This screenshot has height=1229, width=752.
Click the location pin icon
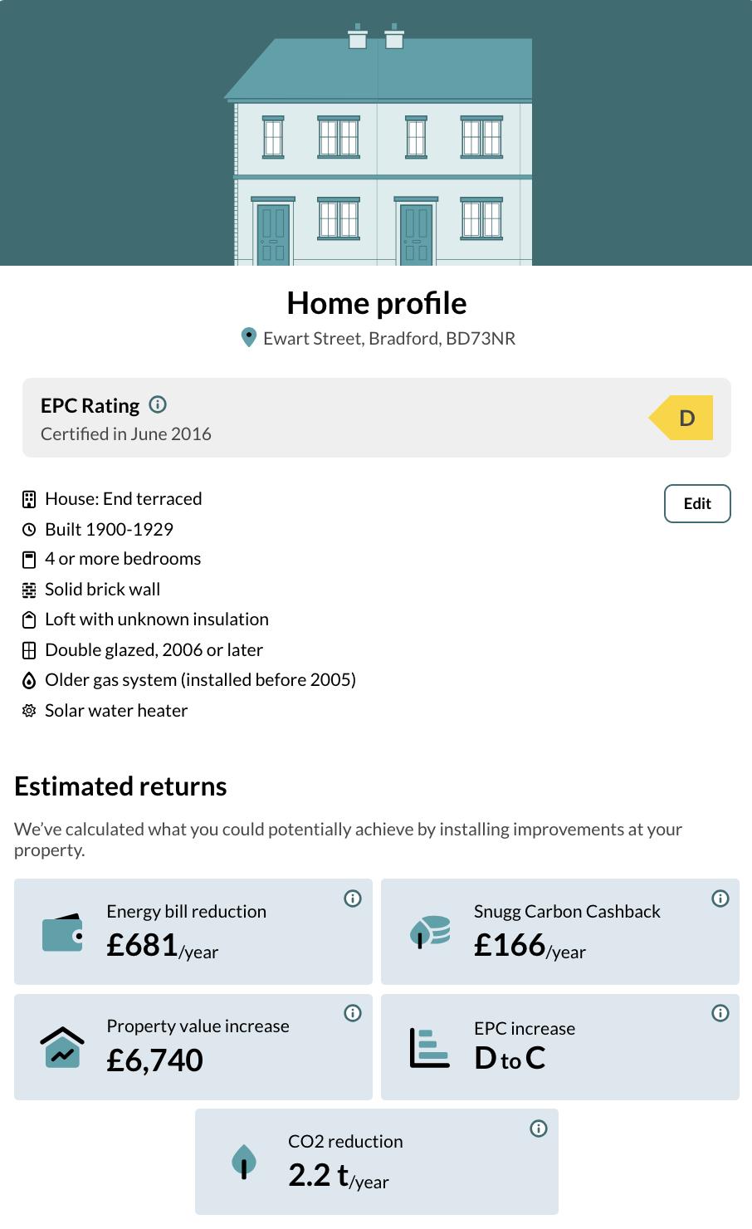click(248, 337)
